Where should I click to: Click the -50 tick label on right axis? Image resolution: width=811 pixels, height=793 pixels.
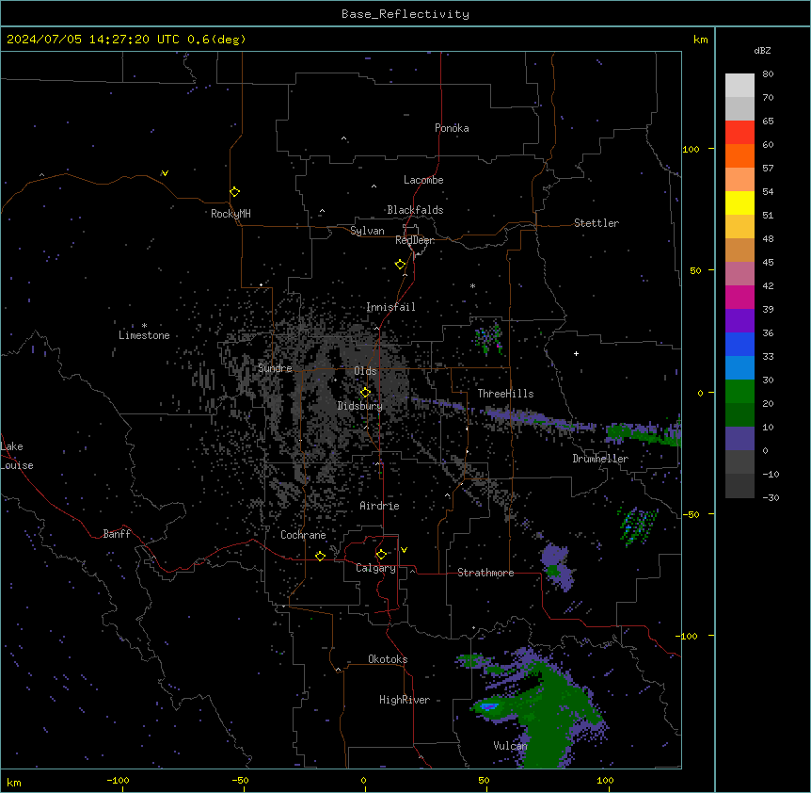click(x=691, y=514)
